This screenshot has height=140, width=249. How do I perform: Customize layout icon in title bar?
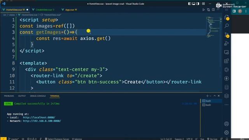203,3
